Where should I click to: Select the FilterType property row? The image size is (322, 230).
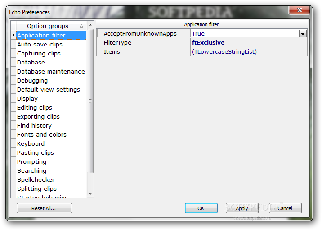point(202,43)
